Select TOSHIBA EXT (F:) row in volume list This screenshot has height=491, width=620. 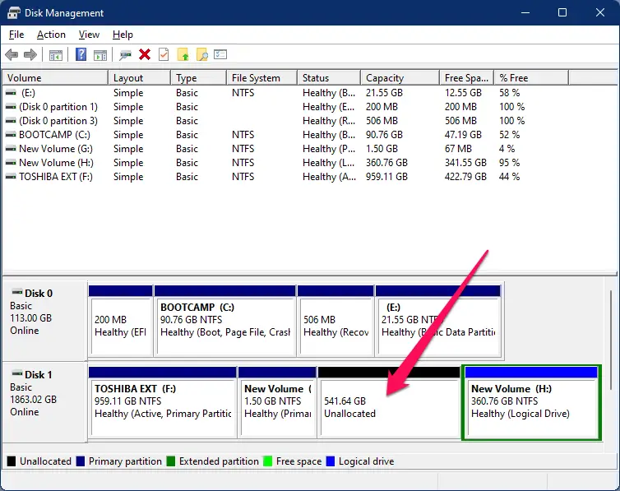point(56,177)
